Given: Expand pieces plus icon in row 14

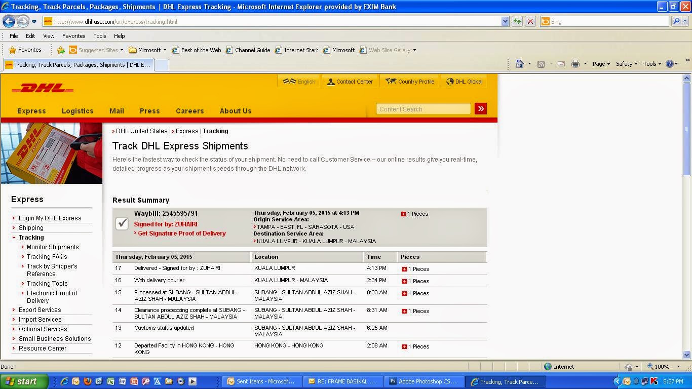Looking at the screenshot, I should click(404, 311).
